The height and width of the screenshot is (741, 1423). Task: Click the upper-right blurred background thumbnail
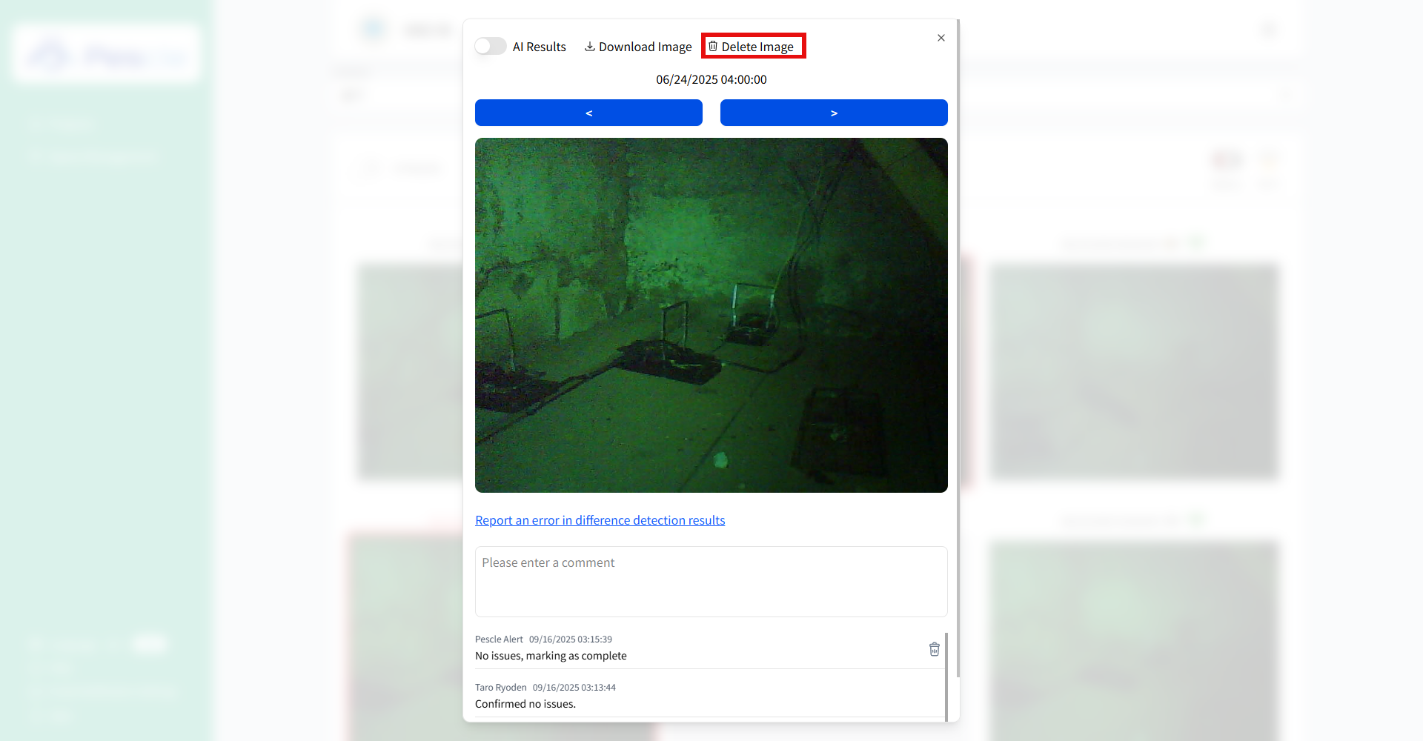point(1134,370)
